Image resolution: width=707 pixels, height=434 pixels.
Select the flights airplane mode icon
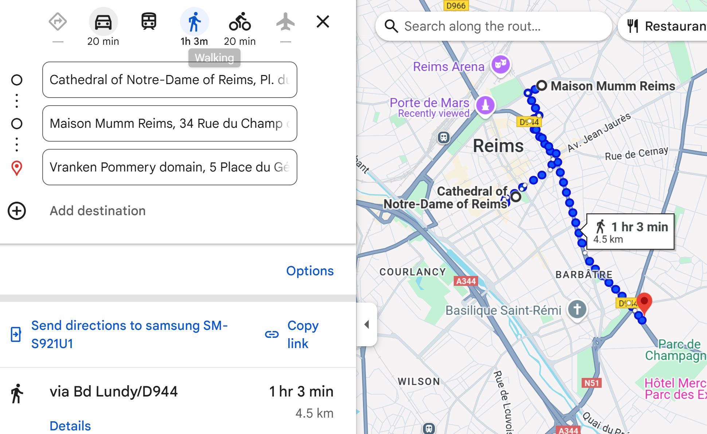click(x=285, y=21)
